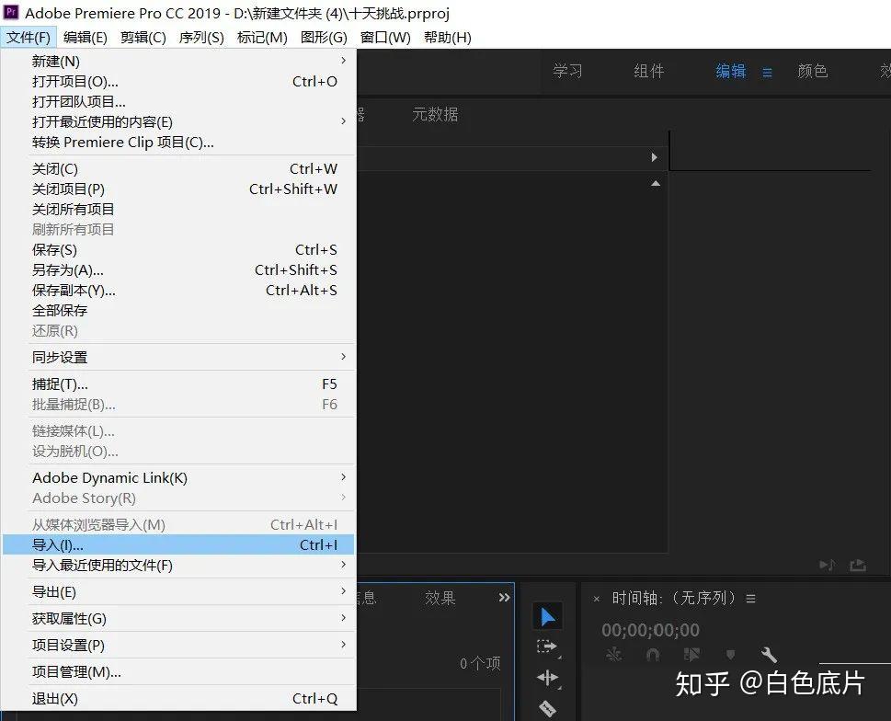Open the Edit (编辑) menu in menu bar
This screenshot has height=721, width=891.
coord(86,38)
